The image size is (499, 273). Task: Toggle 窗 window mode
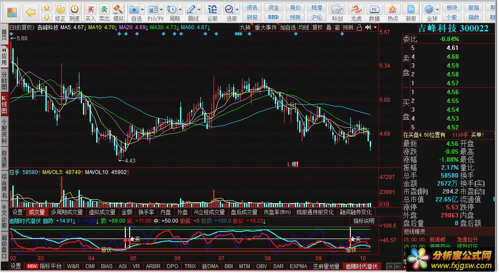337,28
